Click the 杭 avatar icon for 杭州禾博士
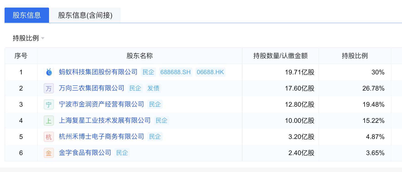402x172 pixels. point(49,137)
